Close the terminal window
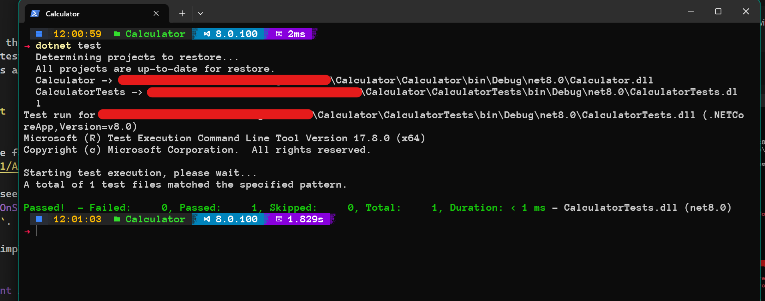The height and width of the screenshot is (301, 765). (746, 12)
